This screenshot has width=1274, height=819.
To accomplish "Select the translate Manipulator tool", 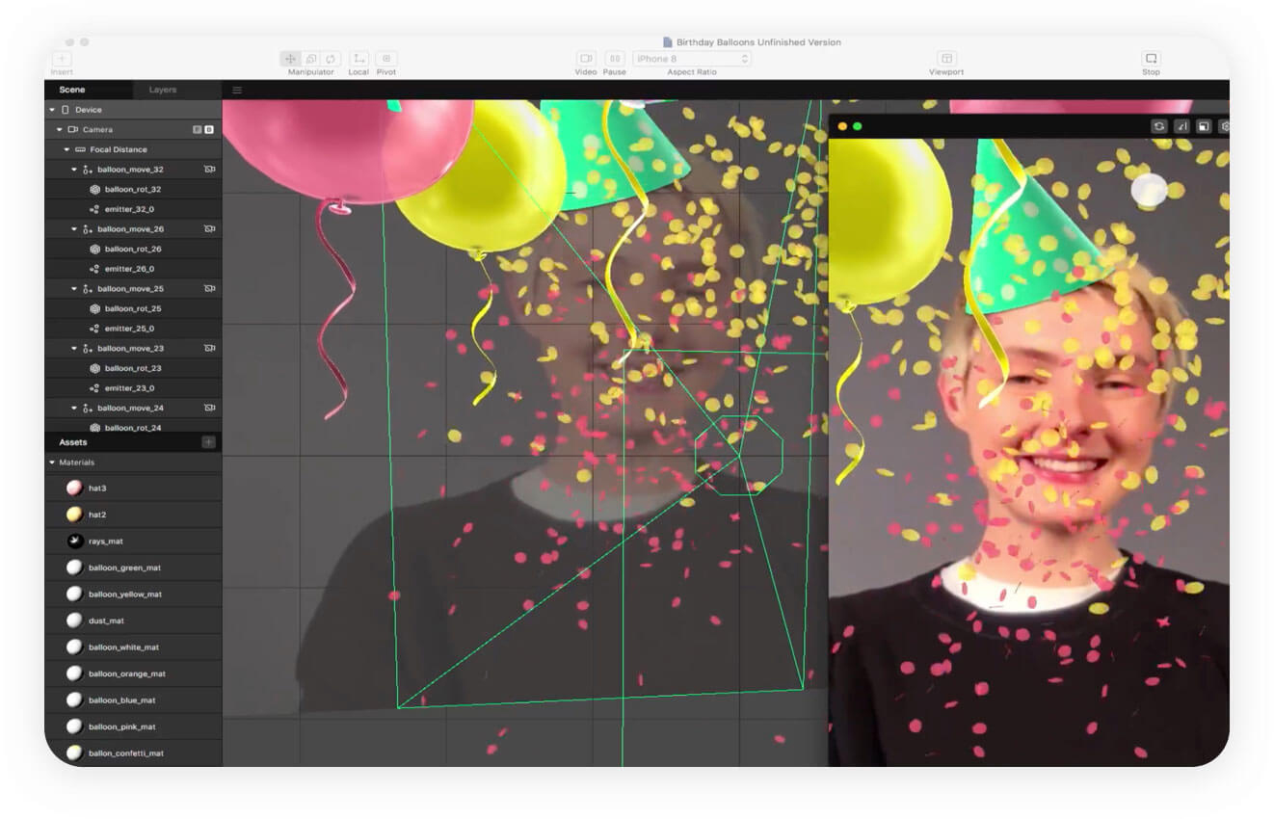I will [290, 59].
